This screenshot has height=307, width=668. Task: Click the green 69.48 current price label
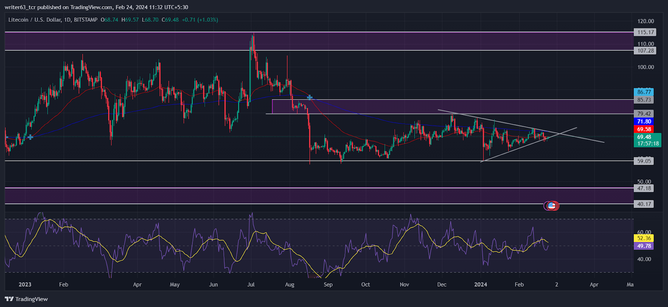[648, 140]
